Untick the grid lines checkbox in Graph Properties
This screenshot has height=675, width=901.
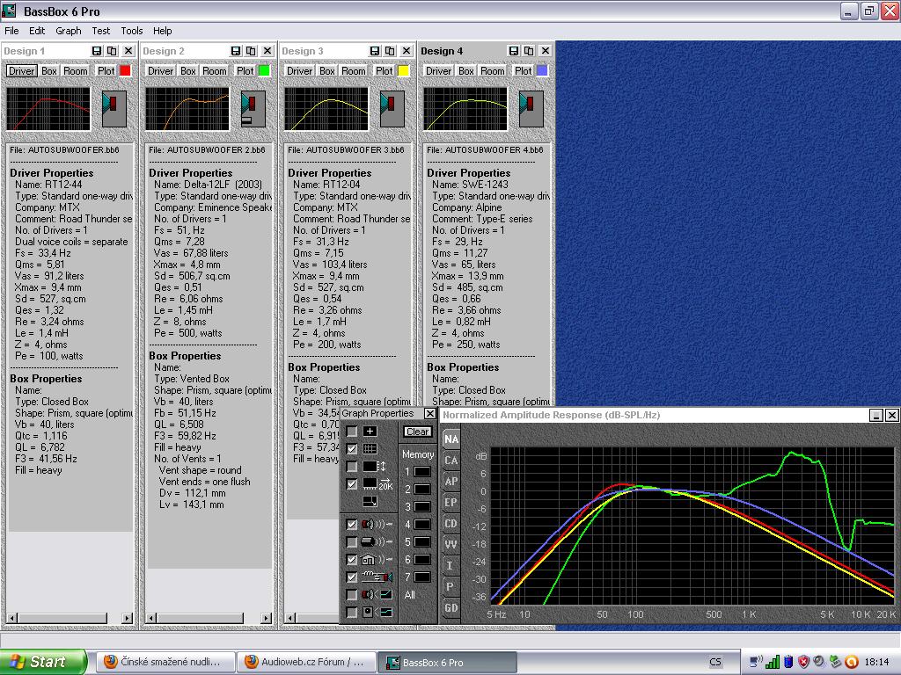(x=352, y=449)
